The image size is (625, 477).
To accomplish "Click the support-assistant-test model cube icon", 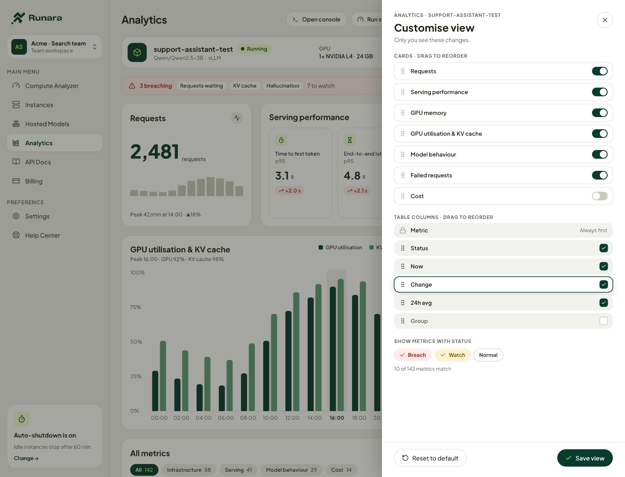I will pyautogui.click(x=137, y=52).
